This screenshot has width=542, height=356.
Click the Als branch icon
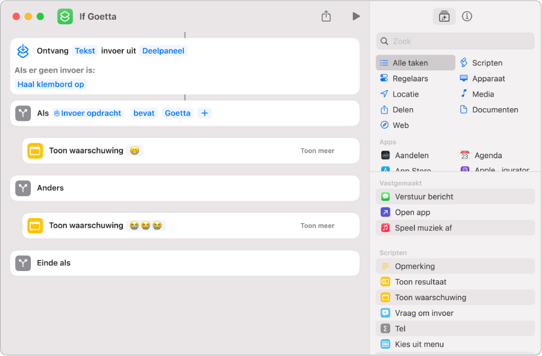[23, 113]
